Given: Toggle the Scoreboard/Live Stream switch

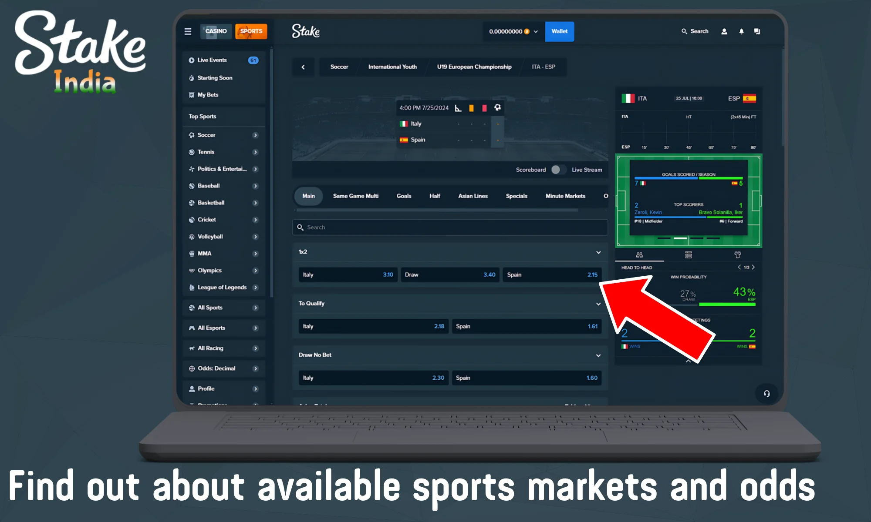Looking at the screenshot, I should pos(558,170).
